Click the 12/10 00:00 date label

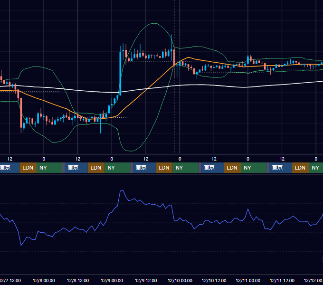180,280
